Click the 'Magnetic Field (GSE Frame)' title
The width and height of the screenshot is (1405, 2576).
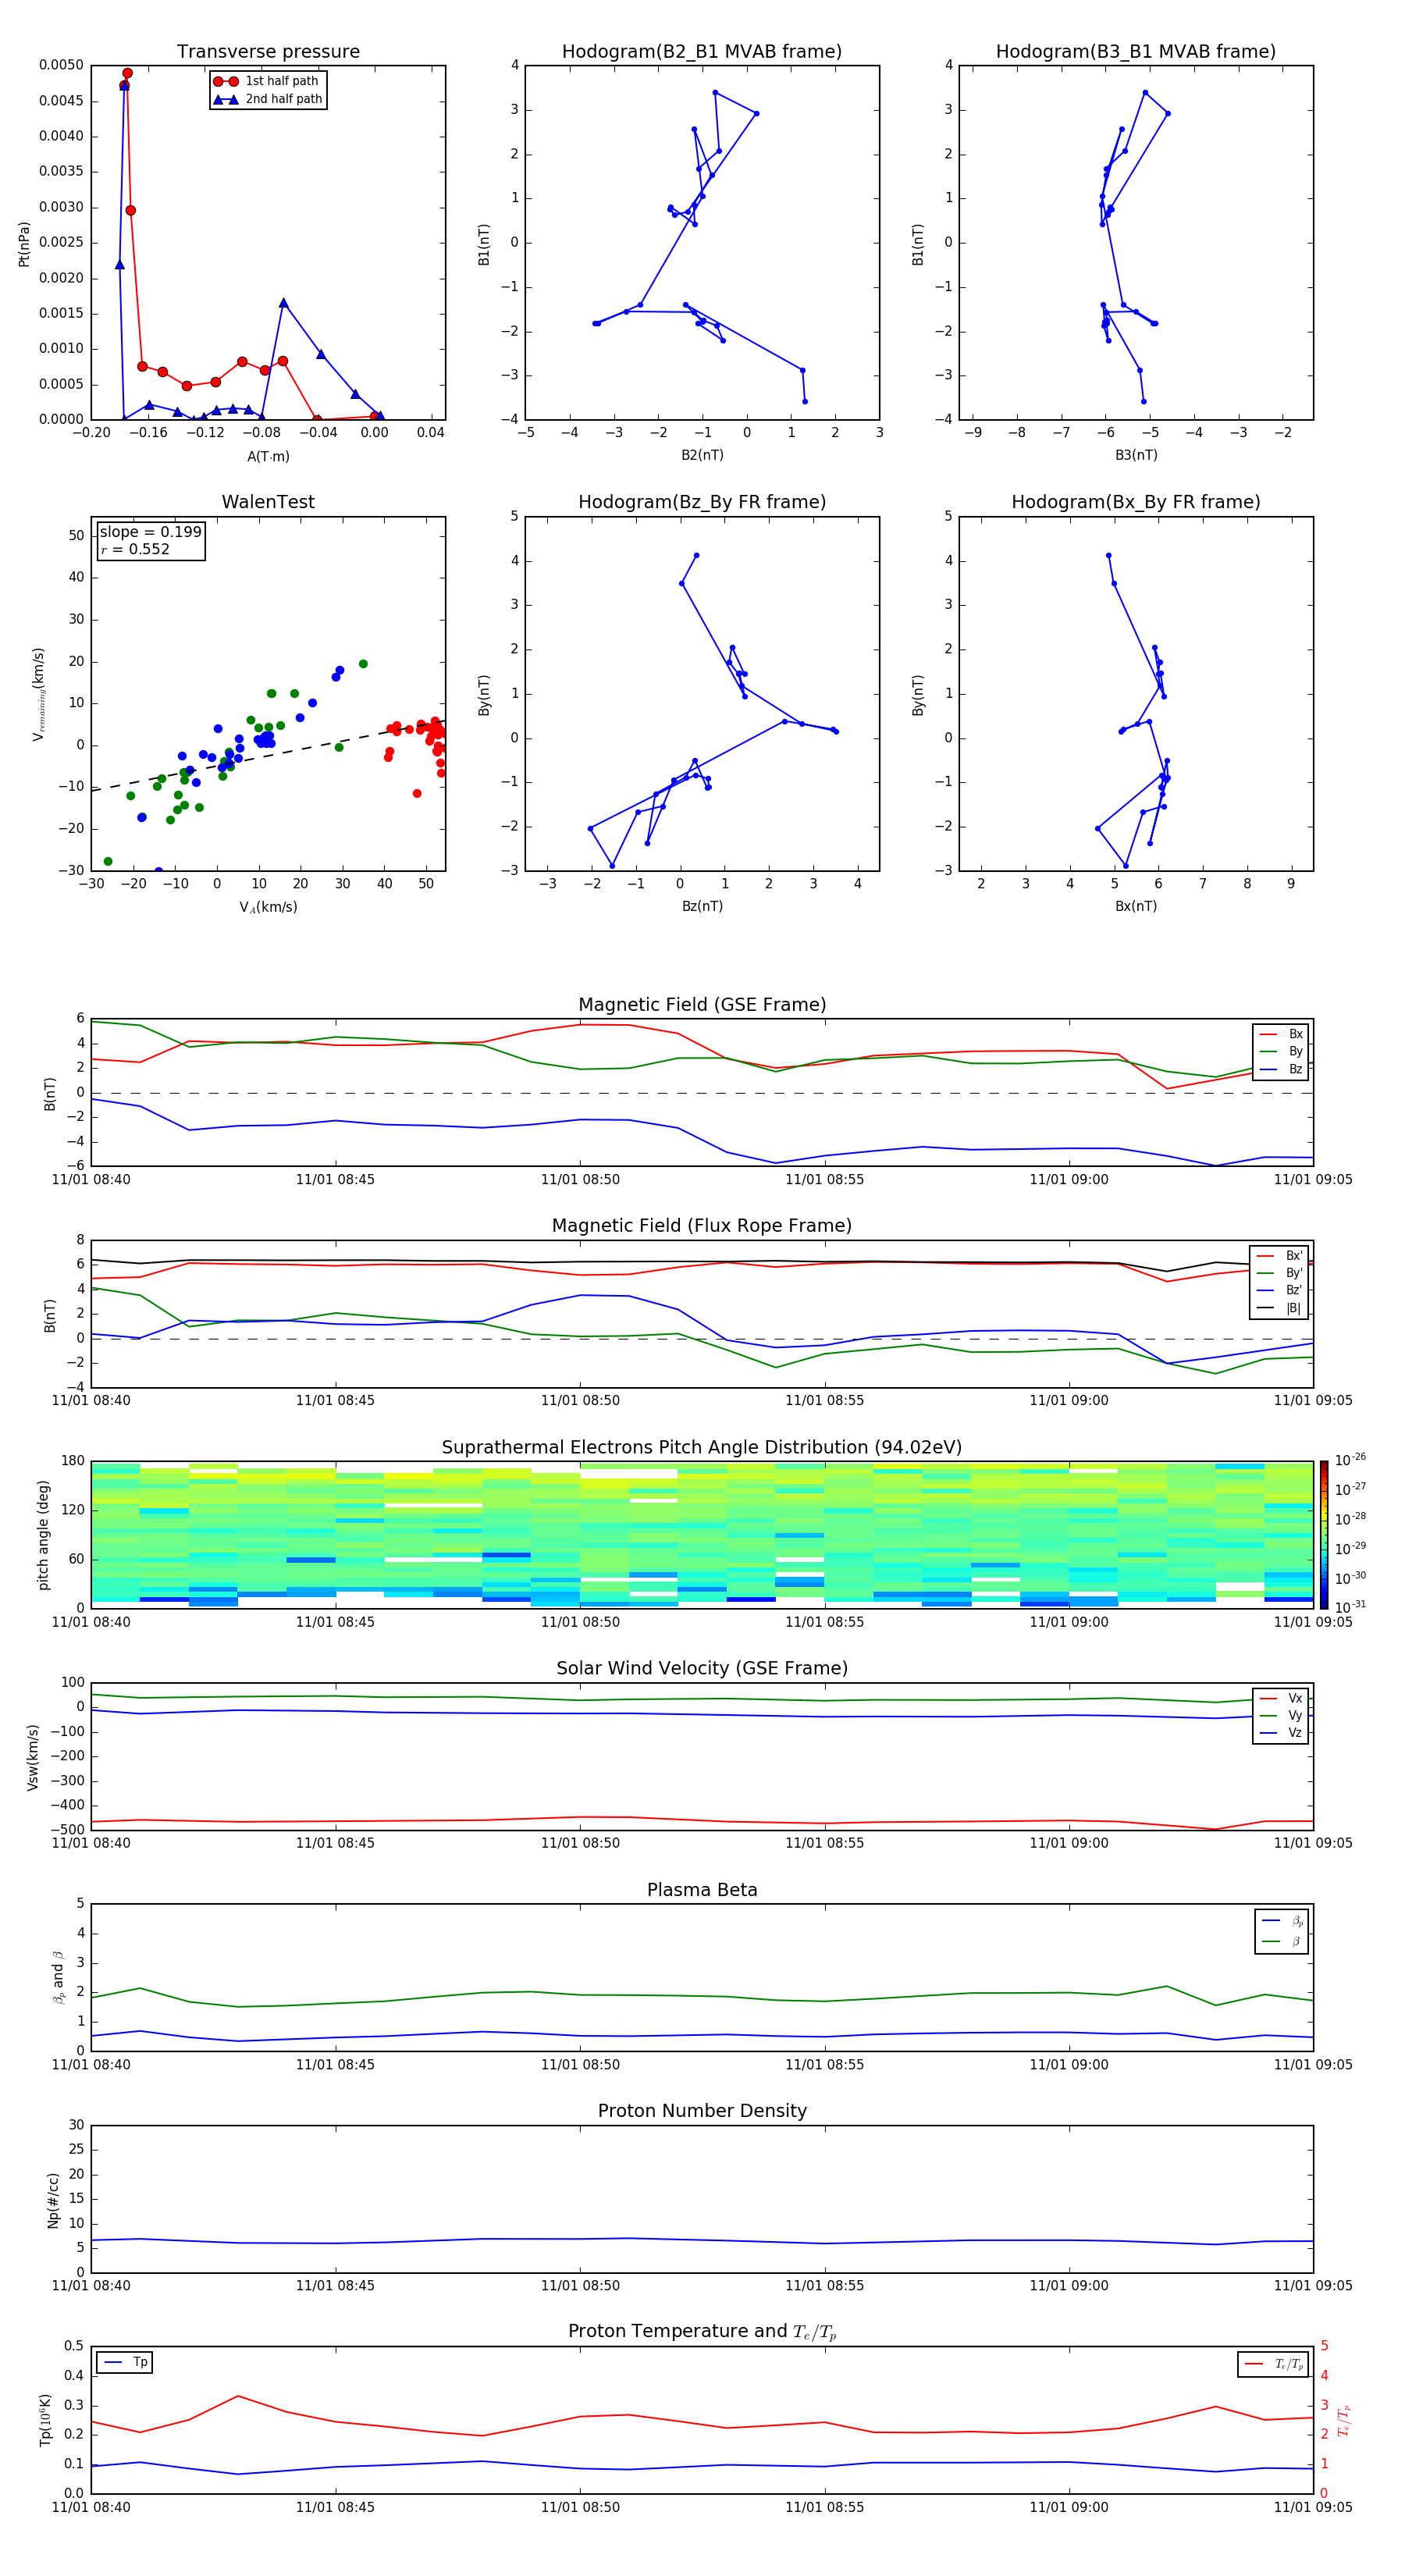(x=702, y=1005)
